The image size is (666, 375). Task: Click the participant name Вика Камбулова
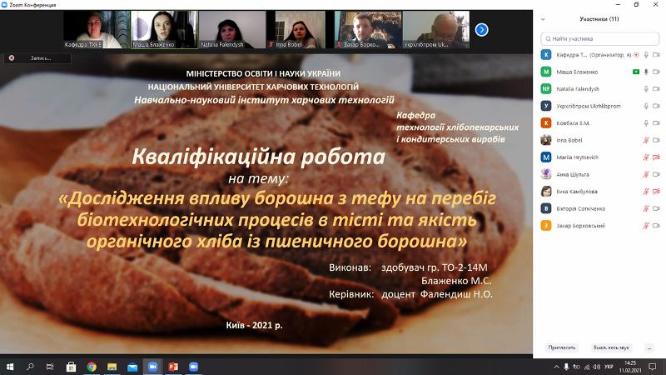tap(577, 192)
